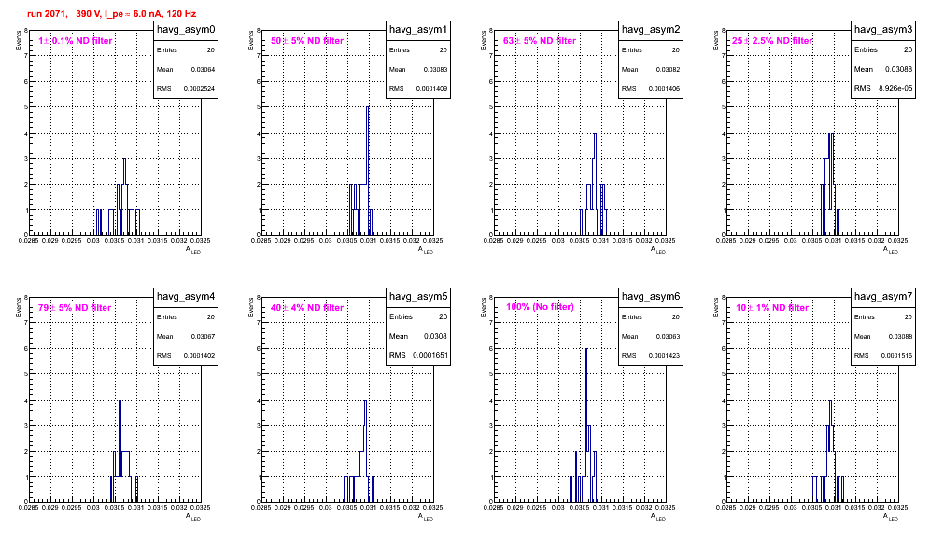This screenshot has width=930, height=534.
Task: Click the Entries row in havg_asym2 stats
Action: point(651,50)
